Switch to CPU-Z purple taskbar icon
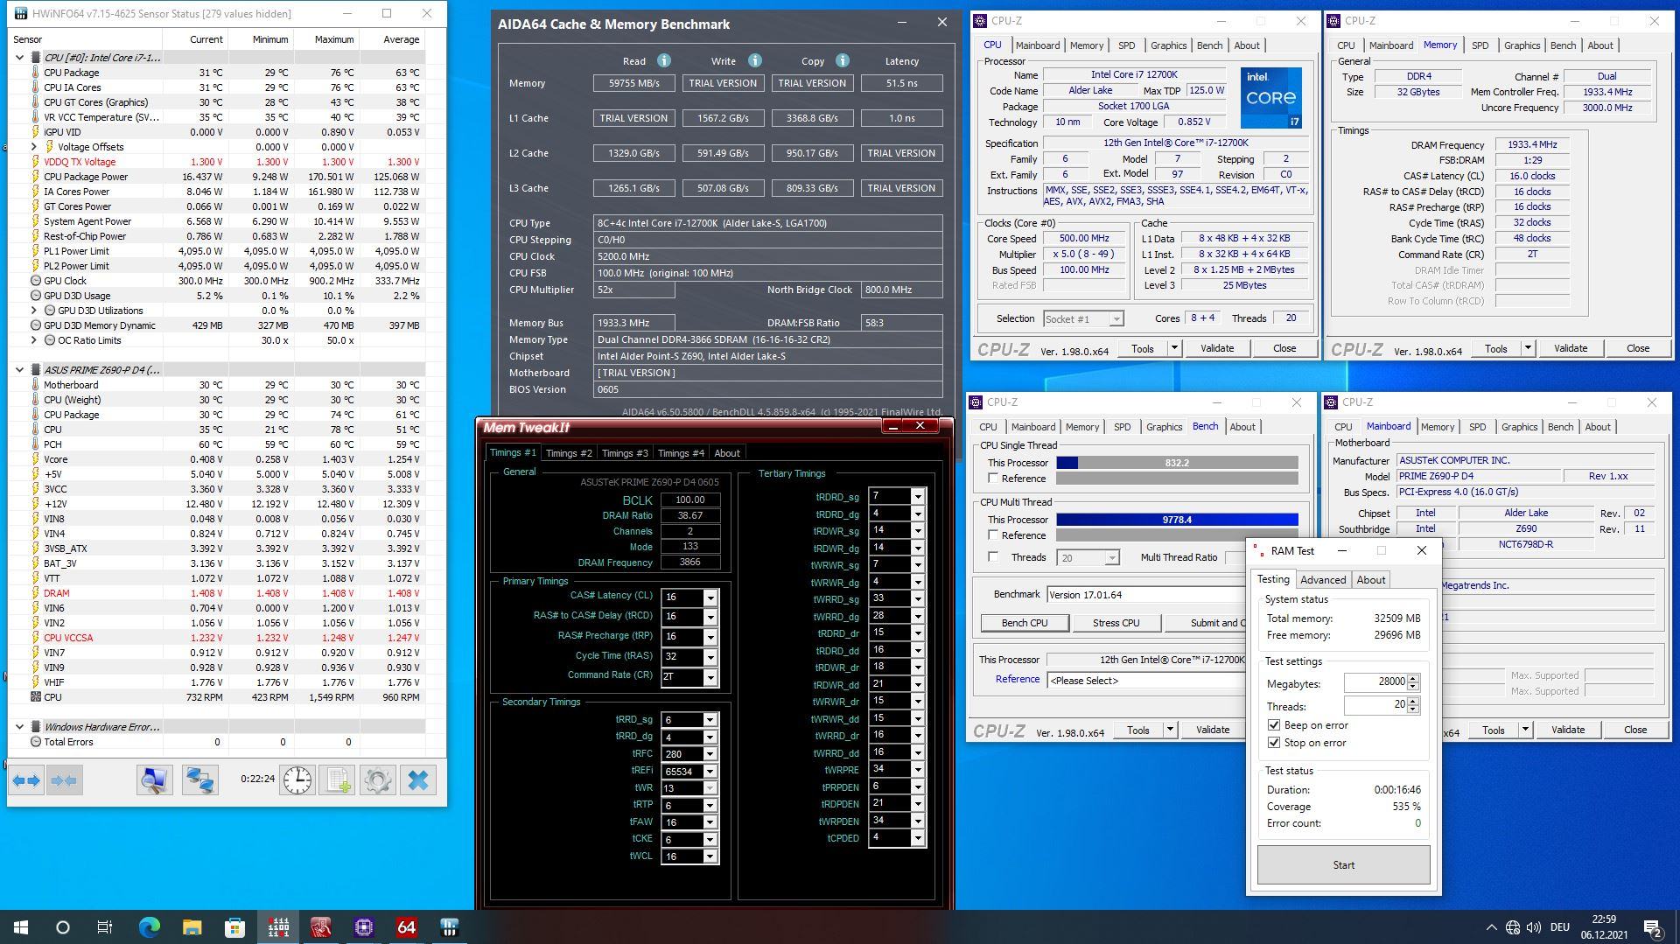Screen dimensions: 1680x944 pyautogui.click(x=364, y=927)
